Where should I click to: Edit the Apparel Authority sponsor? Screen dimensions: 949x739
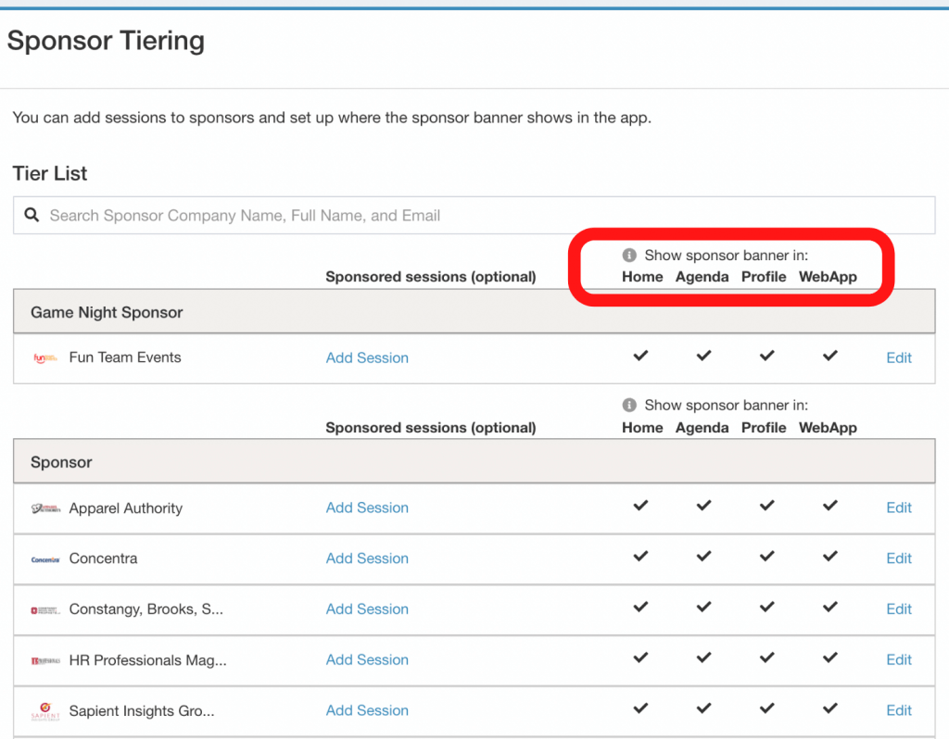(x=899, y=507)
